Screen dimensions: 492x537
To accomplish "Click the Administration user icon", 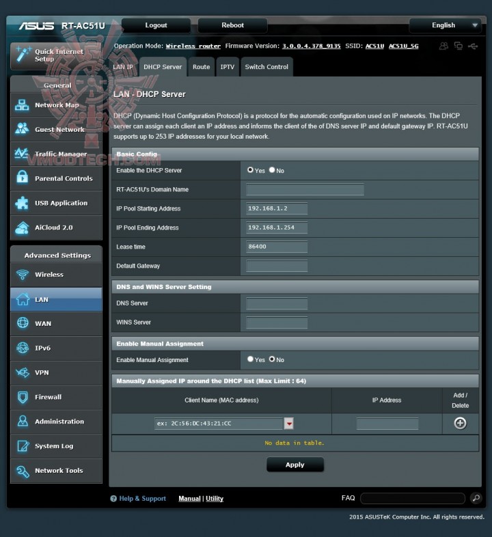I will click(23, 421).
